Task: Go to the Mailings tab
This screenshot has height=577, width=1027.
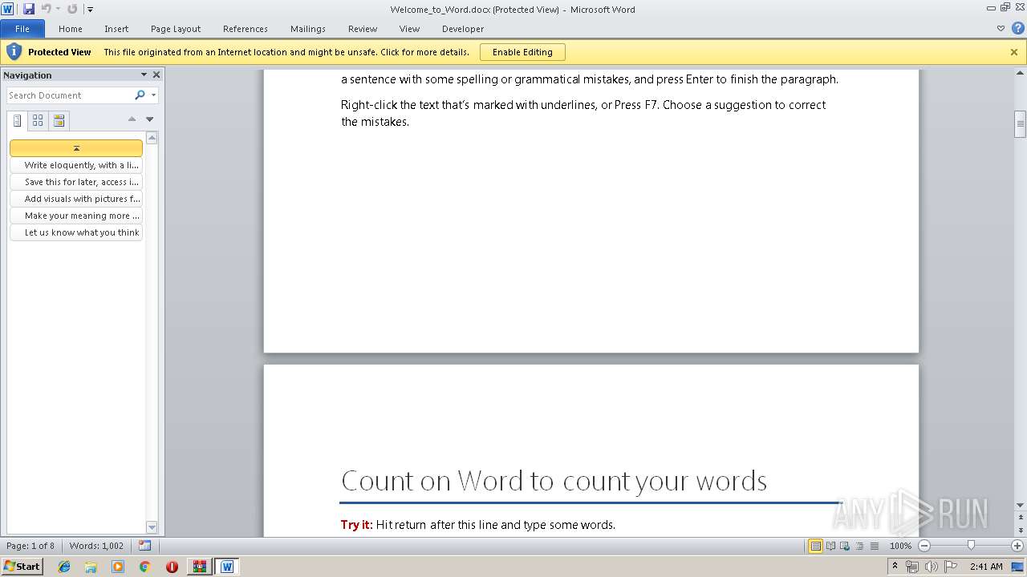Action: pyautogui.click(x=308, y=29)
